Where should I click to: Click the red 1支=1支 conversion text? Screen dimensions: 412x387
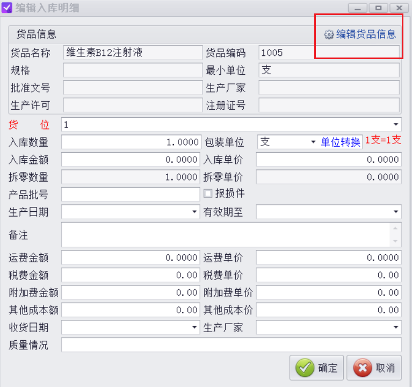point(383,140)
